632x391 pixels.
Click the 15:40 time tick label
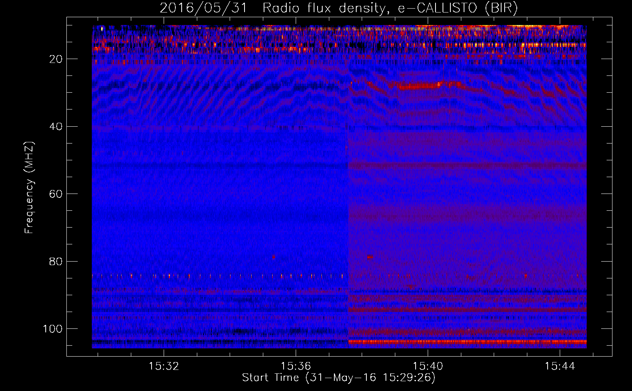(428, 366)
